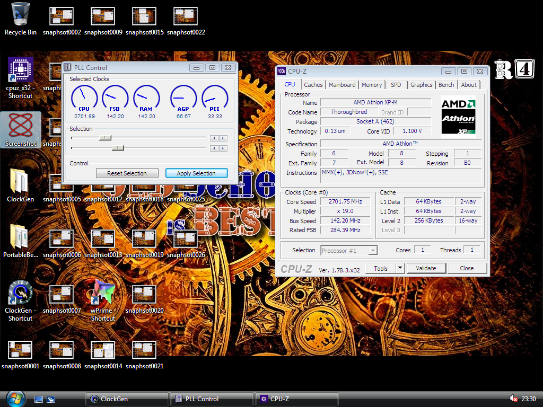Click the Tools button in CPU-Z

click(381, 268)
